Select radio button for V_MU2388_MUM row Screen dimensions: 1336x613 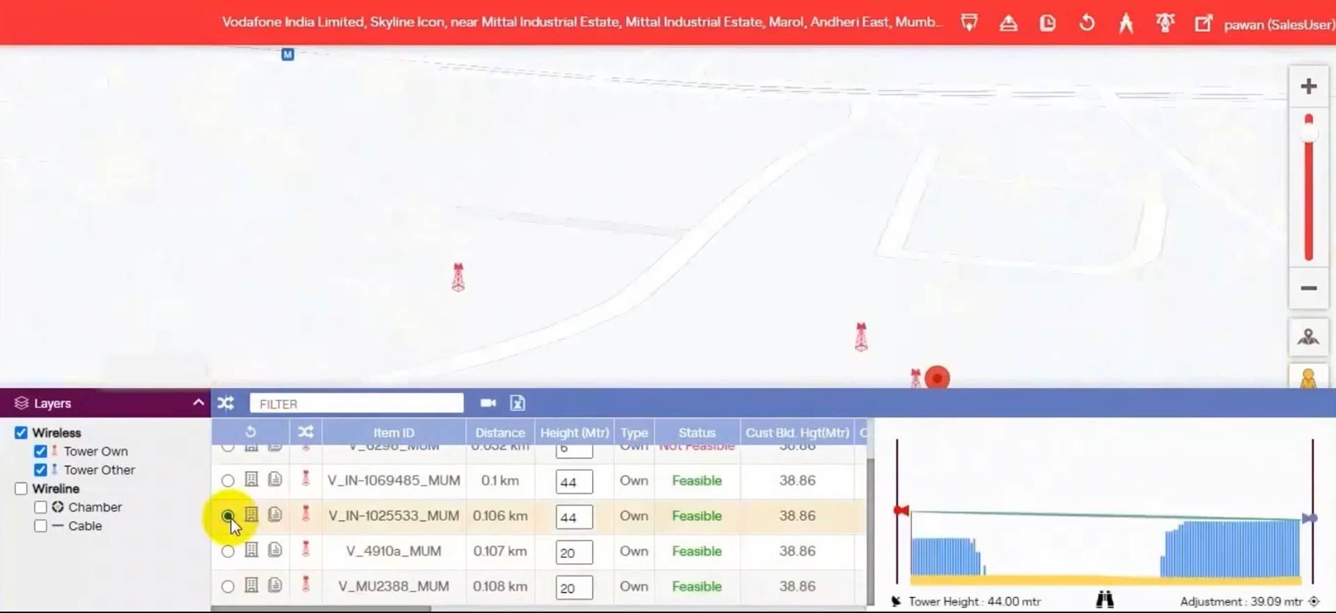pos(228,587)
